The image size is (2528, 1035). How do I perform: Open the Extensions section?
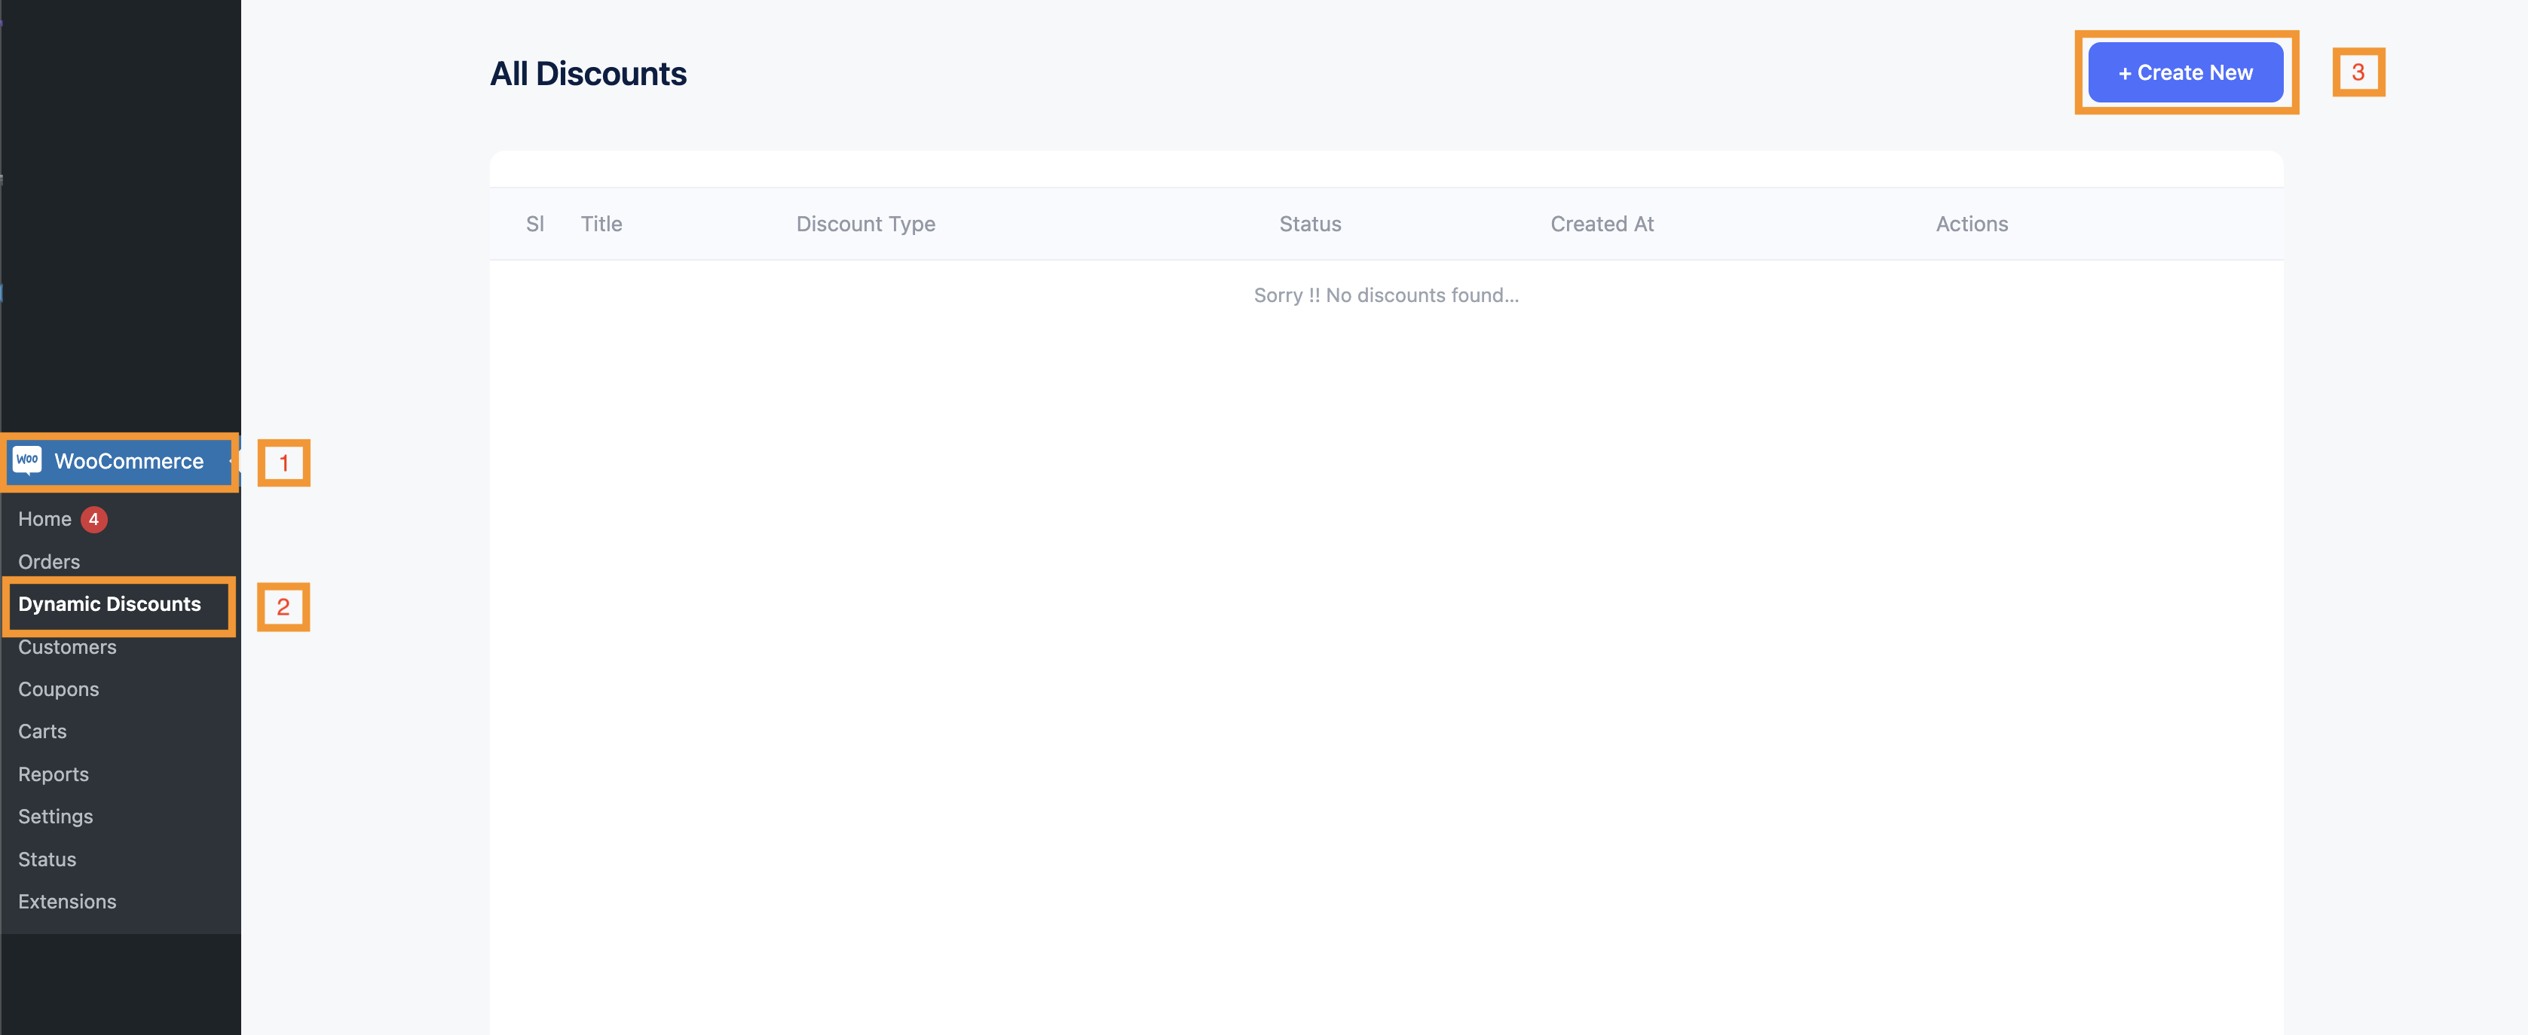coord(66,899)
